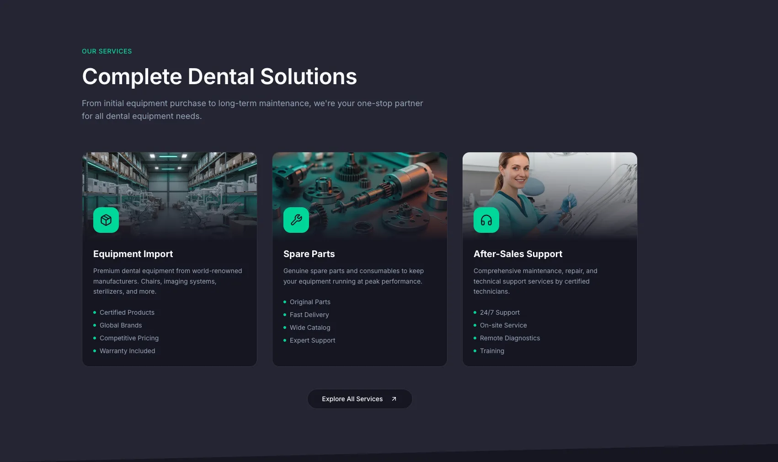Select the Equipment Import heading

tap(133, 254)
